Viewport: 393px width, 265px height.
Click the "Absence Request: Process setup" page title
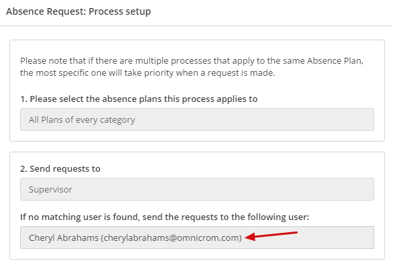pyautogui.click(x=78, y=11)
